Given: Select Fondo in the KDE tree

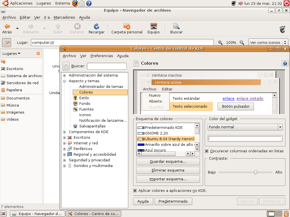Looking at the screenshot, I should pyautogui.click(x=85, y=104).
